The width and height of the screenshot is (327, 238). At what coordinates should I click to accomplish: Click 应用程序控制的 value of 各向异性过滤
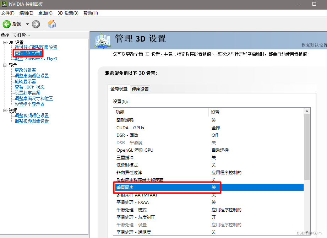click(x=226, y=173)
